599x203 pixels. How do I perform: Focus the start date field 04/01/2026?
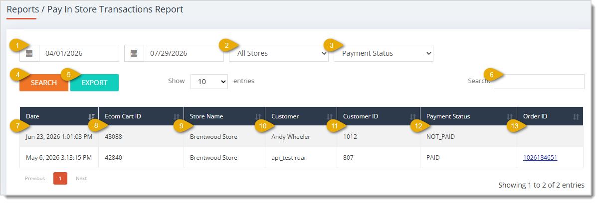coord(79,53)
